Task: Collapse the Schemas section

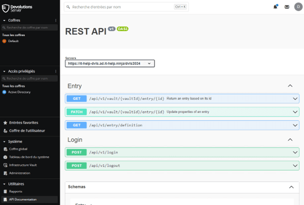Action: pyautogui.click(x=291, y=187)
